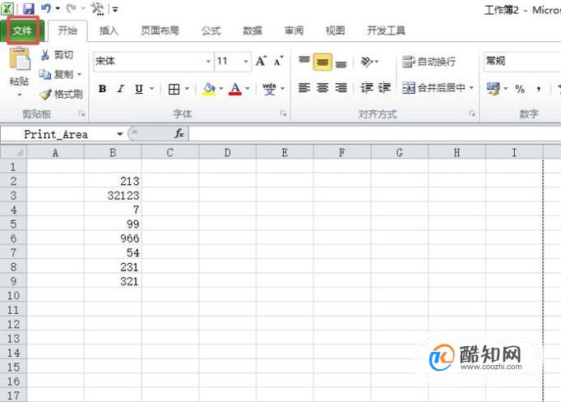561x402 pixels.
Task: Click the accounting number format icon
Action: (x=494, y=88)
